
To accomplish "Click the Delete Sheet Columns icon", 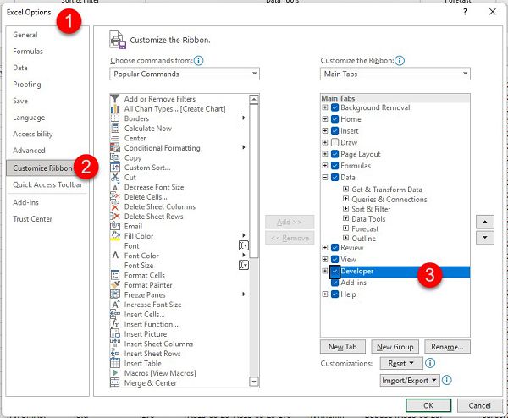I will [x=114, y=206].
